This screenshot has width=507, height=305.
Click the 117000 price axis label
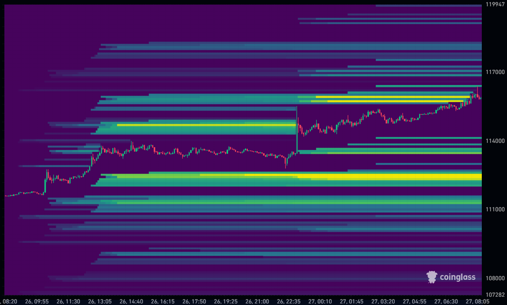click(x=495, y=72)
